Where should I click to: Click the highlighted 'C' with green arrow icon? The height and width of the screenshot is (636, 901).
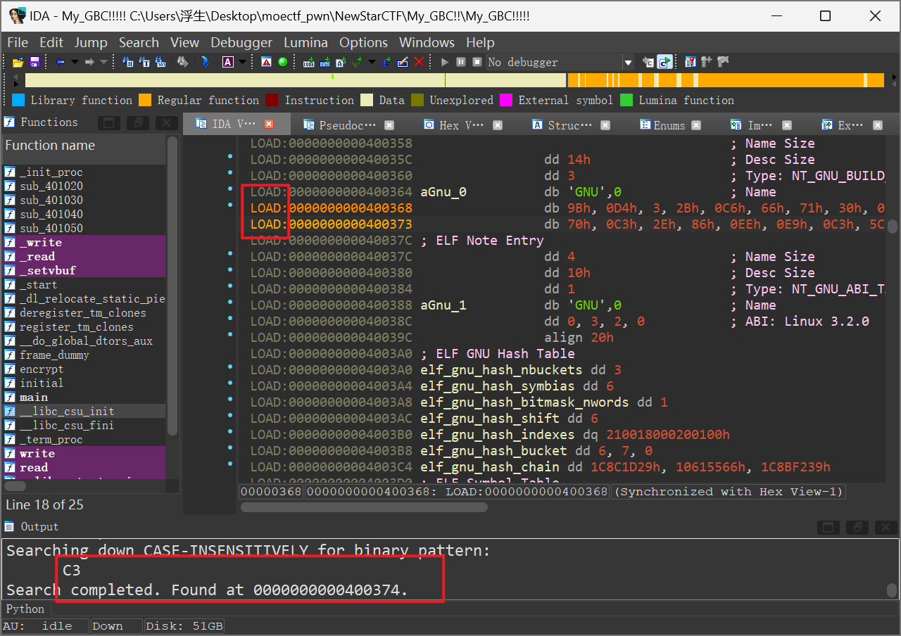pyautogui.click(x=665, y=62)
